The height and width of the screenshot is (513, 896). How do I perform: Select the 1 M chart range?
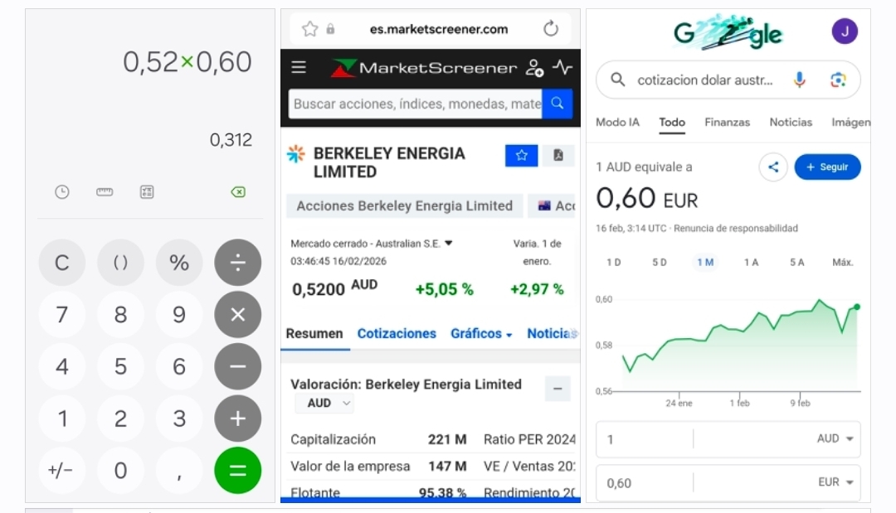pyautogui.click(x=705, y=262)
